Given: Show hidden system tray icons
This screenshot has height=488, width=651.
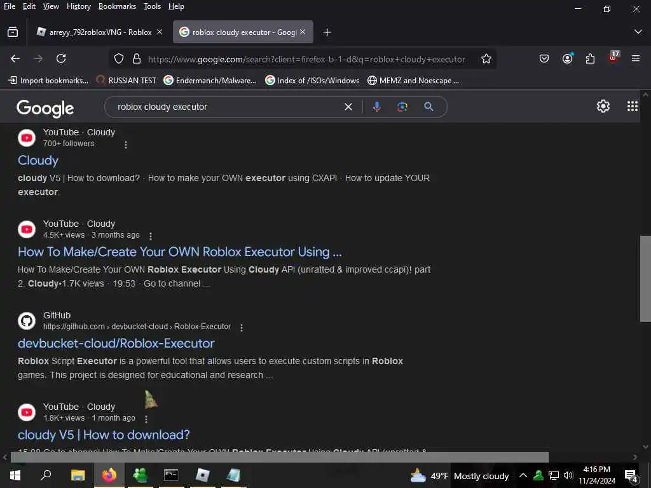Looking at the screenshot, I should pyautogui.click(x=523, y=475).
